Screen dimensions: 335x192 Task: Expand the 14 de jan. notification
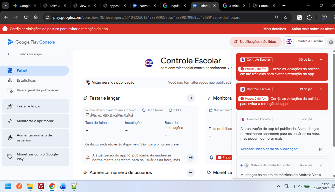click(321, 165)
